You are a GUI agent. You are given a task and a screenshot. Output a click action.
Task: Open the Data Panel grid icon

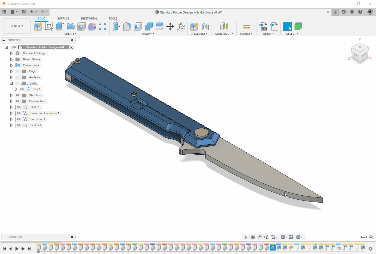click(4, 12)
